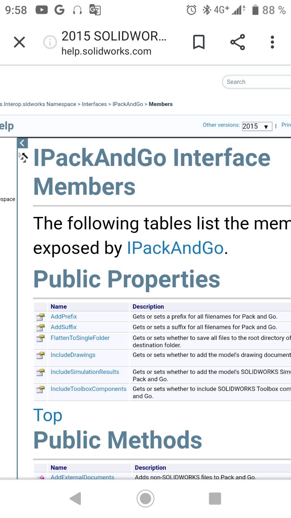Follow the IPackAndGo link in intro sentence
The width and height of the screenshot is (291, 518).
175,248
